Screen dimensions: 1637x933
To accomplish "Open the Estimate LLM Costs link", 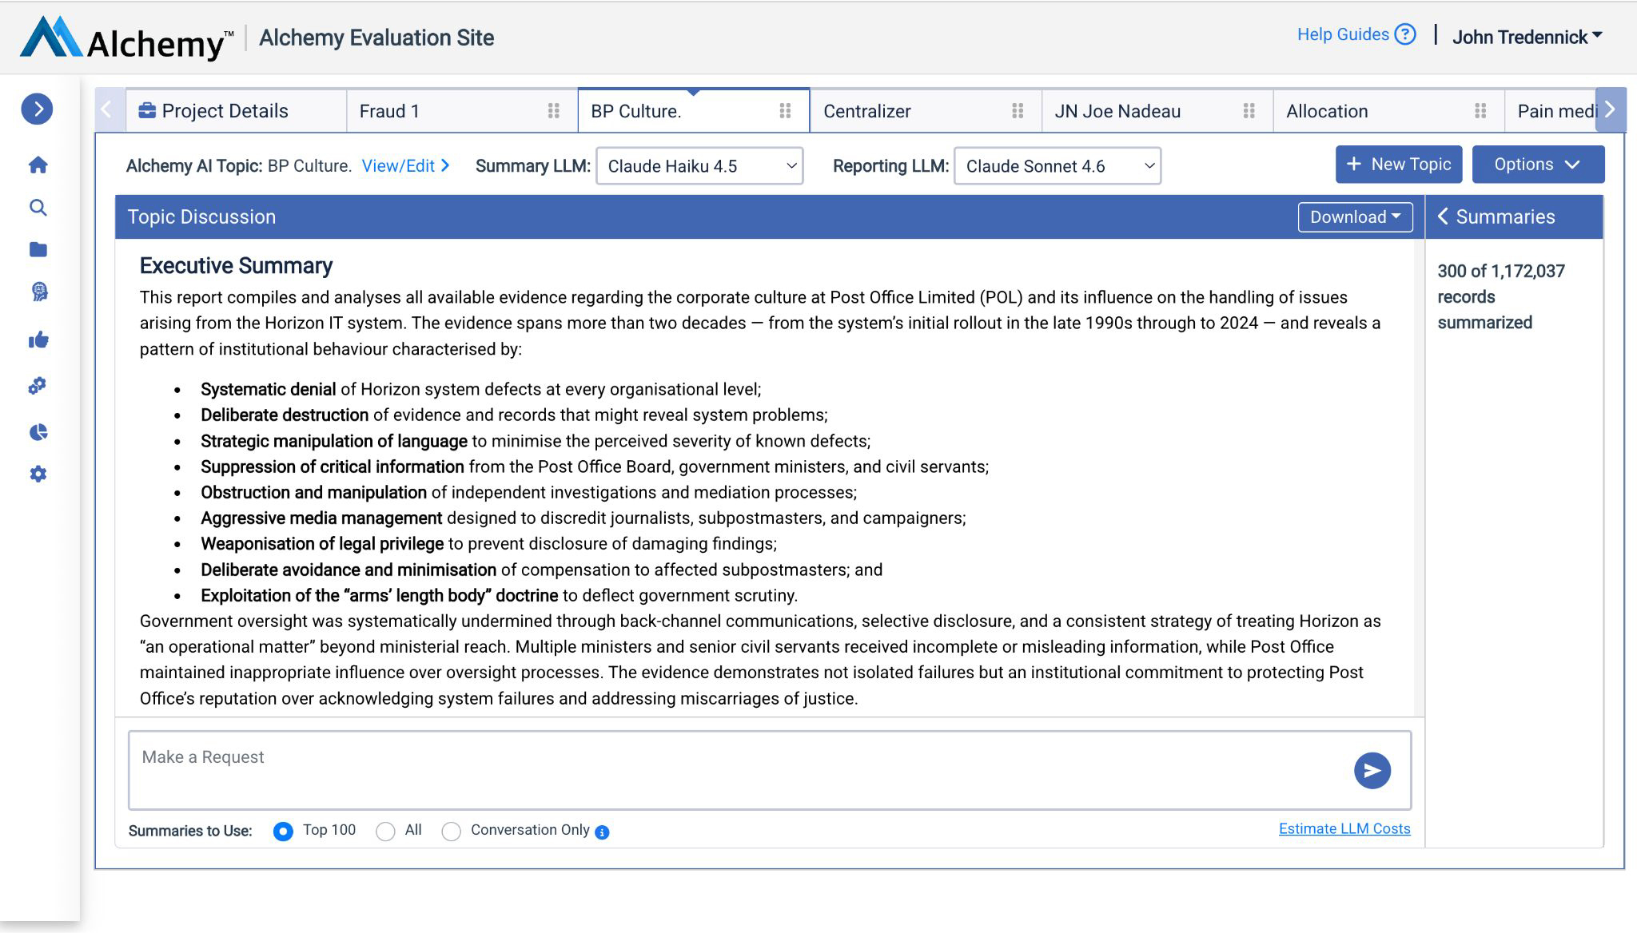I will (x=1344, y=829).
